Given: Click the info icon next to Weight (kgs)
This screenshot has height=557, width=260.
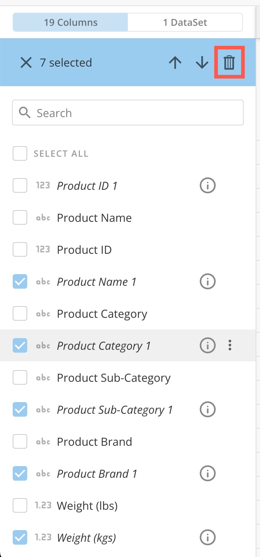Looking at the screenshot, I should [208, 537].
